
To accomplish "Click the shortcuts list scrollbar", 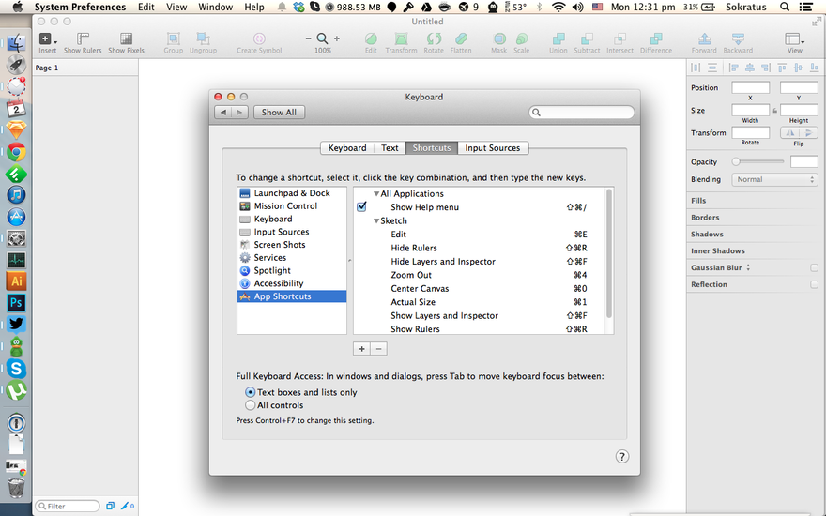I will pyautogui.click(x=609, y=252).
